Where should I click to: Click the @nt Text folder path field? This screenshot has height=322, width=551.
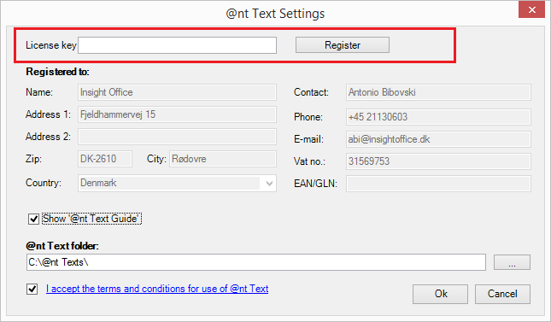255,262
